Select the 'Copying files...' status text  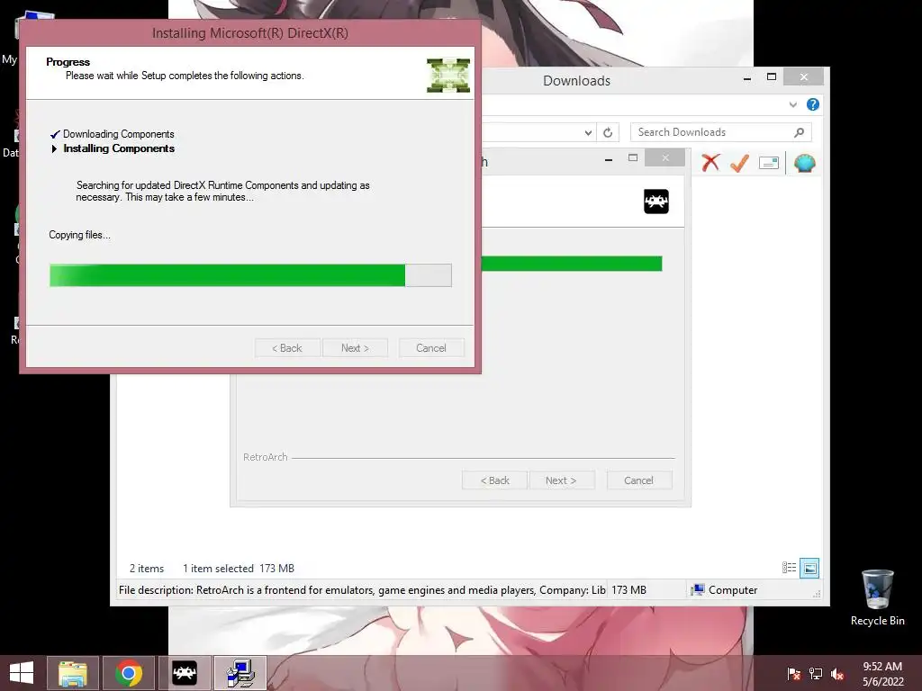(79, 235)
